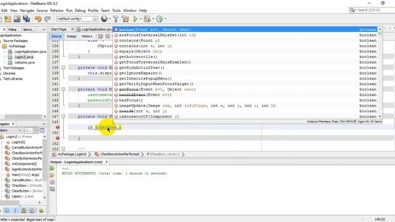Toggle Show Inherited Members filter in Navigator
The height and width of the screenshot is (222, 395).
tap(7, 210)
